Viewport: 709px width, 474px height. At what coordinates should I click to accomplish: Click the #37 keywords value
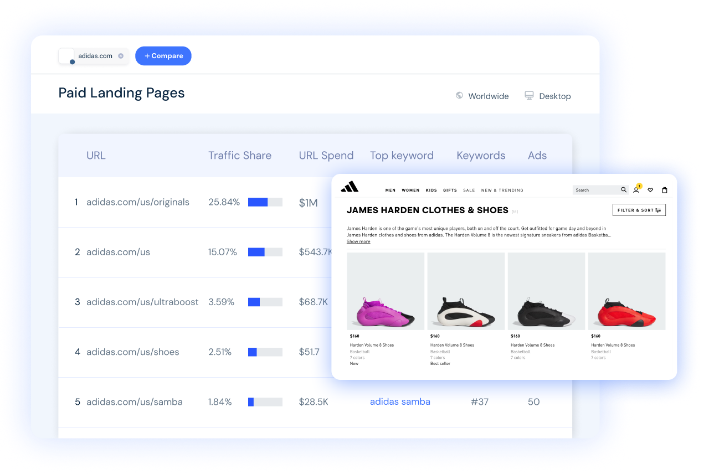pos(480,401)
